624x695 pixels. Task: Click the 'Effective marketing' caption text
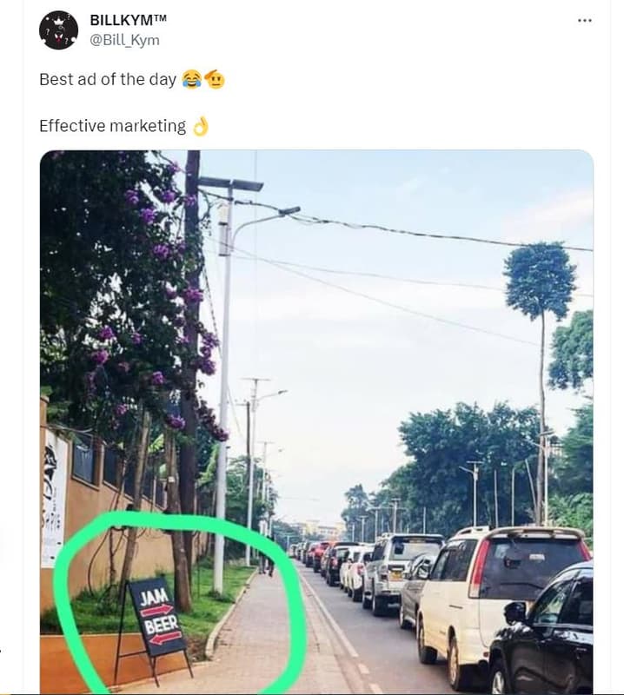coord(112,127)
